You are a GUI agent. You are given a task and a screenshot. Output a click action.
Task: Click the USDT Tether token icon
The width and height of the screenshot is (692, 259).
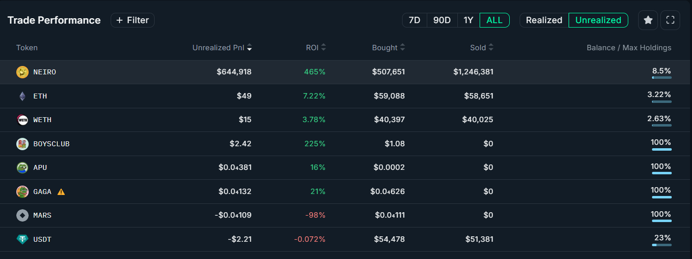click(22, 239)
